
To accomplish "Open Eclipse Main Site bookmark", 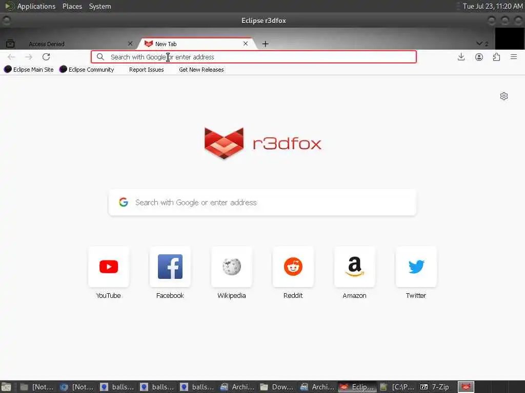I will 29,70.
